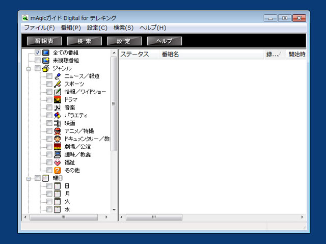The height and width of the screenshot is (244, 326).
Task: Click the 設定 toolbar button
Action: pyautogui.click(x=124, y=41)
